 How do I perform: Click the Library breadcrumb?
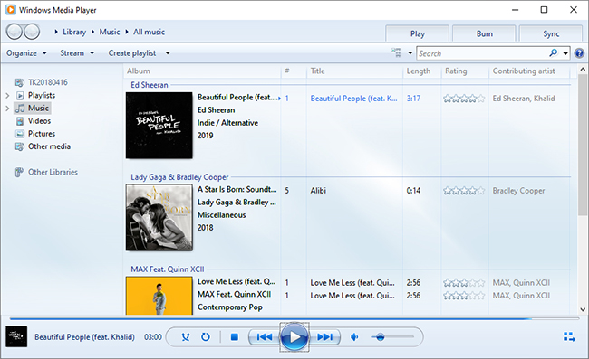[x=74, y=32]
